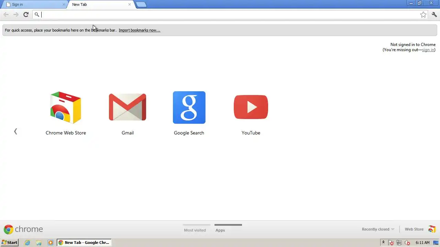Viewport: 440px width, 247px height.
Task: Open the wrench settings menu
Action: (x=434, y=14)
